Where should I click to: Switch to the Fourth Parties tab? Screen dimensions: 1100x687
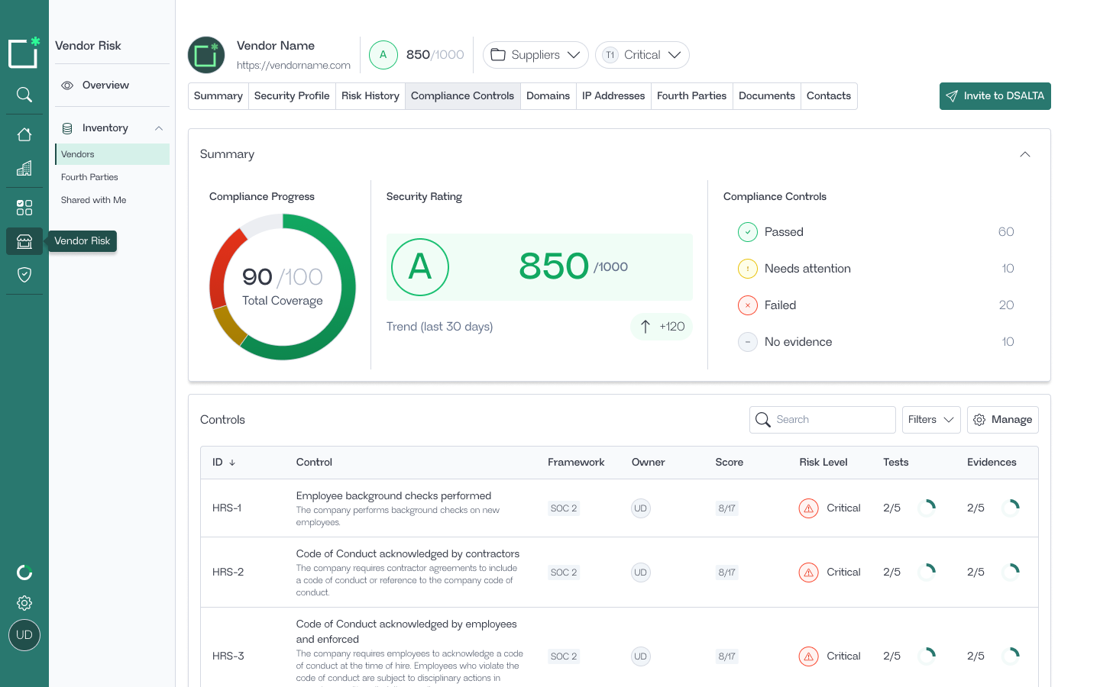[x=691, y=96]
